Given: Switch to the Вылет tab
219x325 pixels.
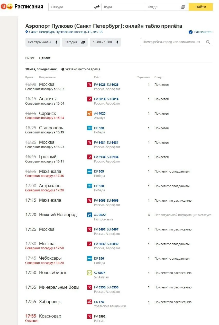Looking at the screenshot, I should (30, 58).
